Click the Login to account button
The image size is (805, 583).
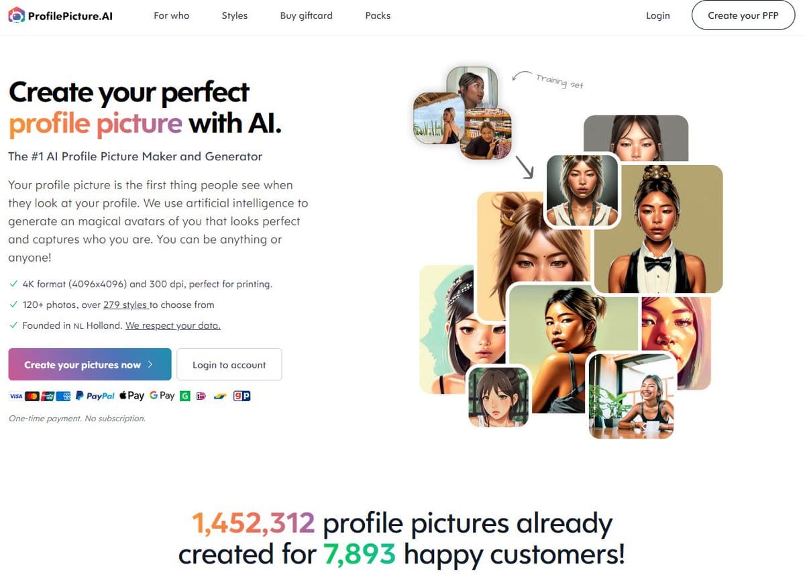pos(229,365)
